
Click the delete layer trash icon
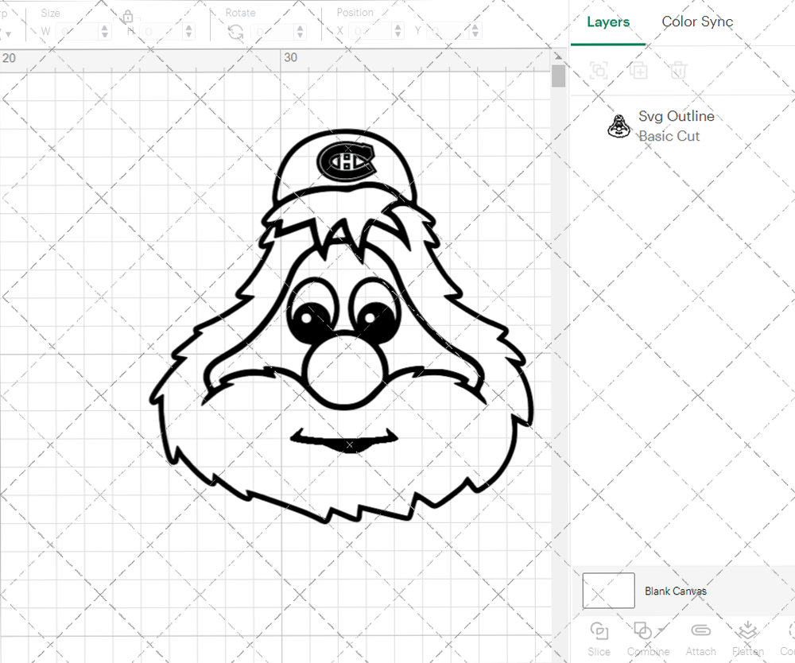(677, 70)
